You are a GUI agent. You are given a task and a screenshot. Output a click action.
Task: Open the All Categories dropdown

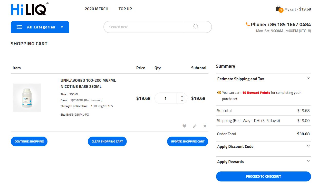[40, 27]
